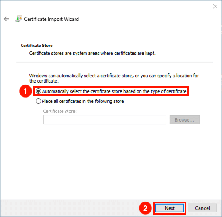
Task: Cancel the certificate import
Action: coord(202,208)
